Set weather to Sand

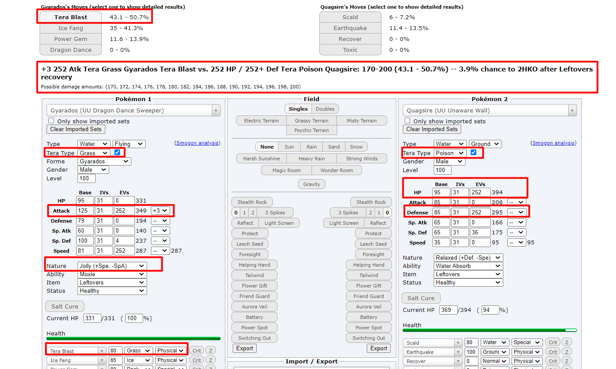click(334, 147)
